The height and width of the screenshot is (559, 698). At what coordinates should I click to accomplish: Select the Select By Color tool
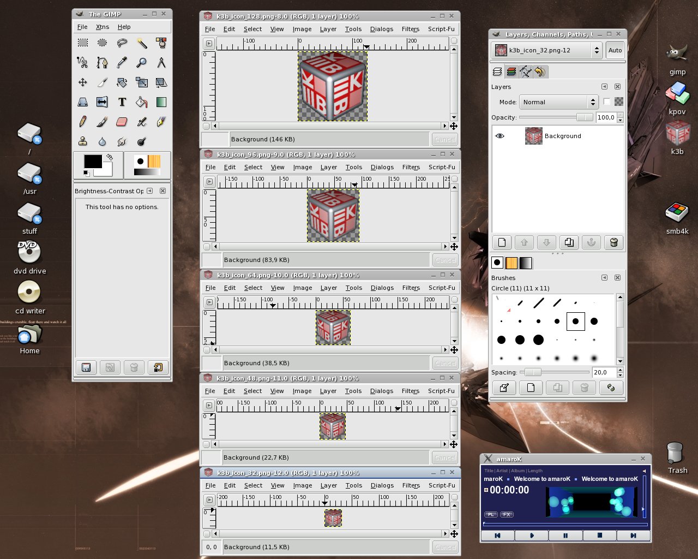pyautogui.click(x=161, y=43)
